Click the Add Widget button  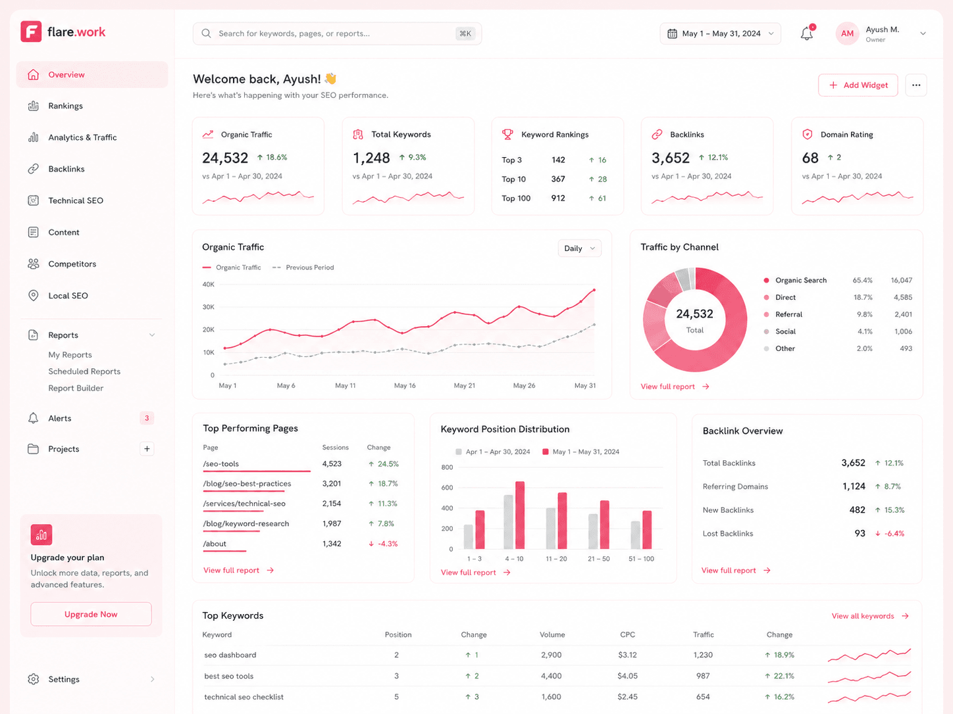click(858, 85)
